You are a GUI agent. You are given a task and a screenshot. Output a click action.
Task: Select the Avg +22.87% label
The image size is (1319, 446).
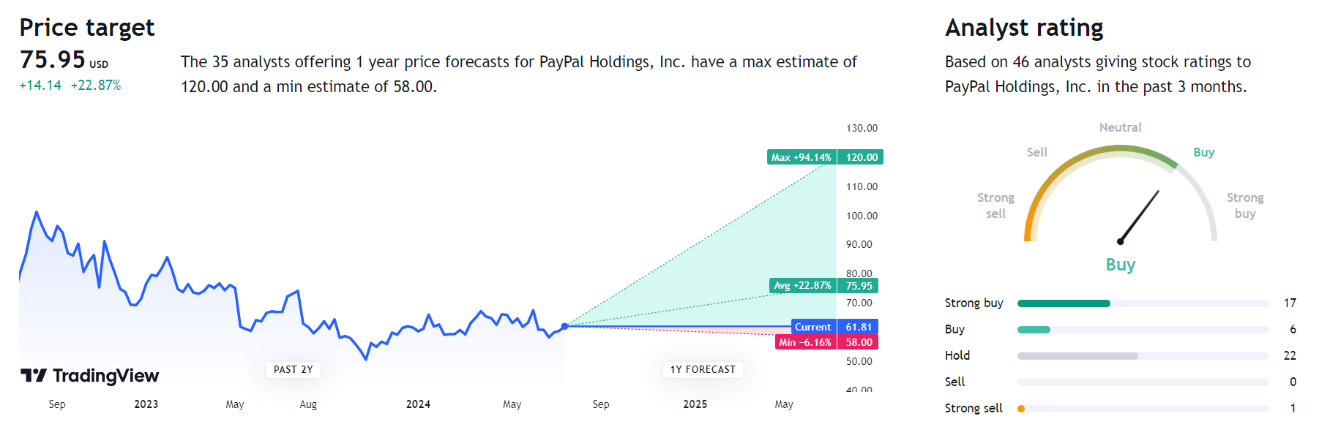point(803,286)
